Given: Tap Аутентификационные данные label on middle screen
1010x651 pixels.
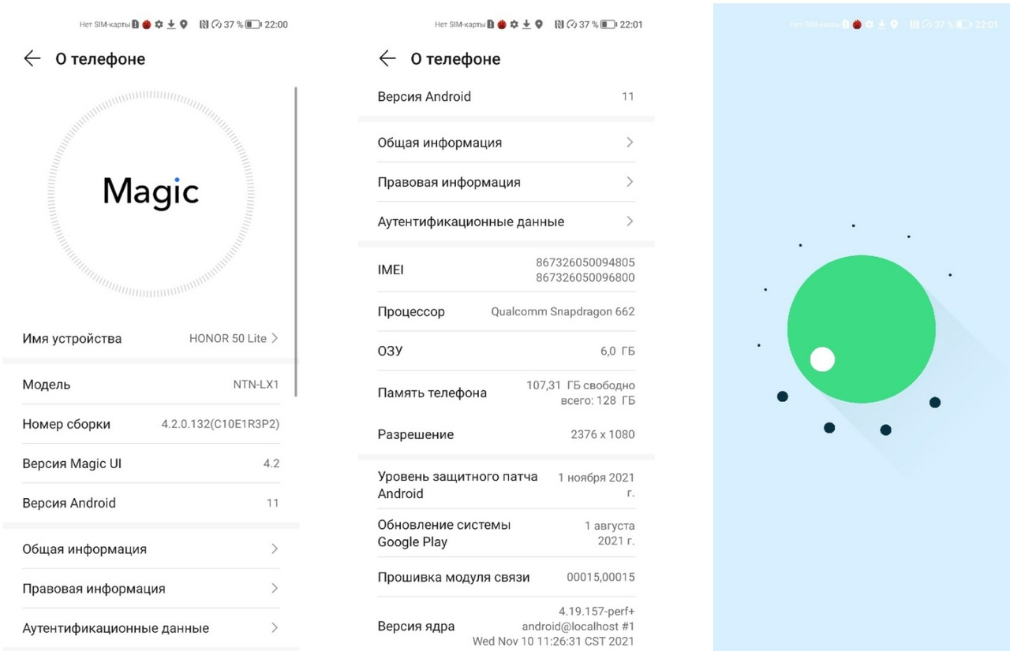Looking at the screenshot, I should pos(471,221).
